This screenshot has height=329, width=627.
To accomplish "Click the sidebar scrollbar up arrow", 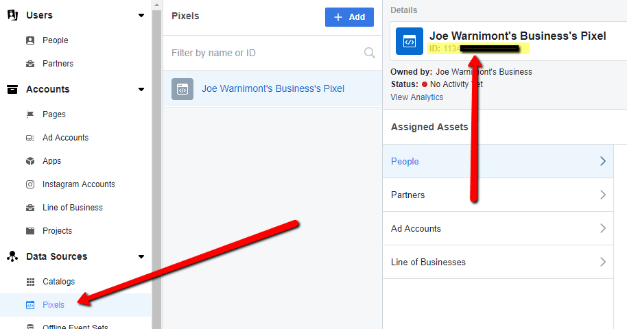I will pos(156,5).
